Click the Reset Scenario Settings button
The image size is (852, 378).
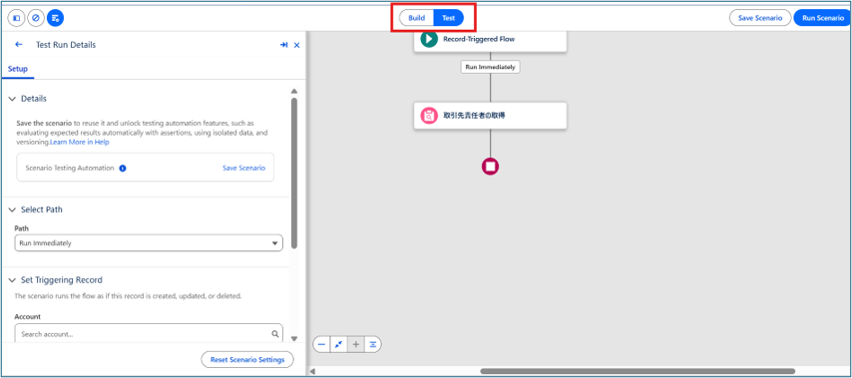[247, 359]
